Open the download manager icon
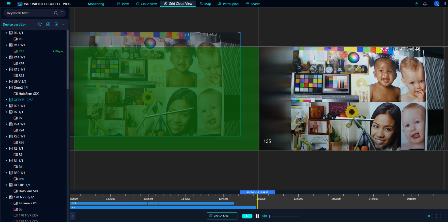Screen dimensions: 448x222 click(x=416, y=4)
